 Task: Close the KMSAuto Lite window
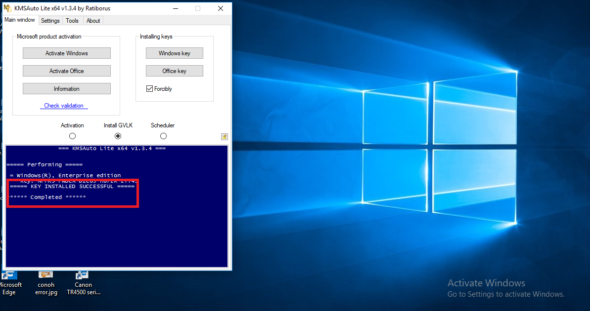pyautogui.click(x=221, y=8)
